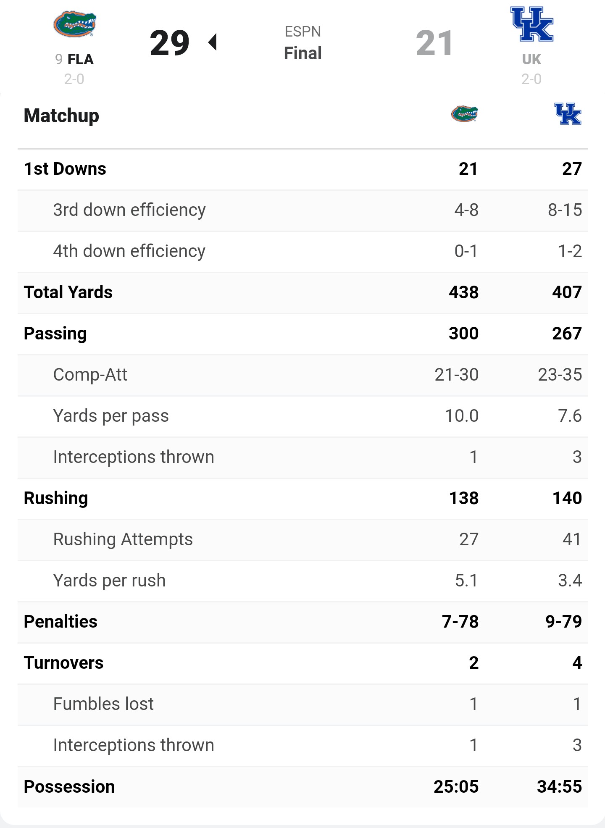Tap the Possession time row
Image resolution: width=605 pixels, height=828 pixels.
302,786
